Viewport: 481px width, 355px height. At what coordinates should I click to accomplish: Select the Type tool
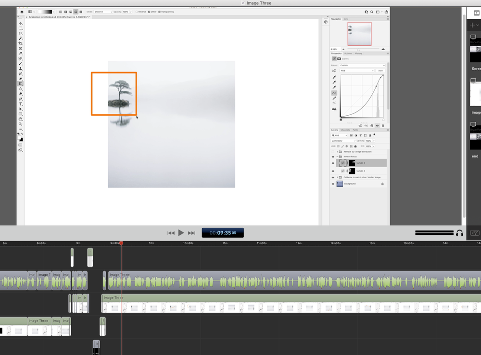(x=21, y=104)
